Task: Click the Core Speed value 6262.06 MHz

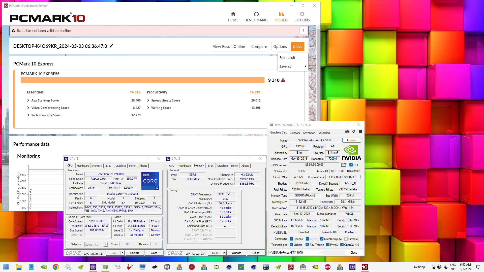Action: (97, 221)
